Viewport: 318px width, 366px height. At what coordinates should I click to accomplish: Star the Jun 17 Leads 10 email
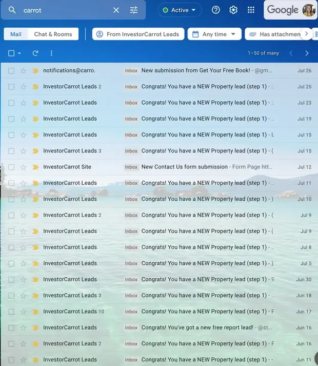point(23,312)
